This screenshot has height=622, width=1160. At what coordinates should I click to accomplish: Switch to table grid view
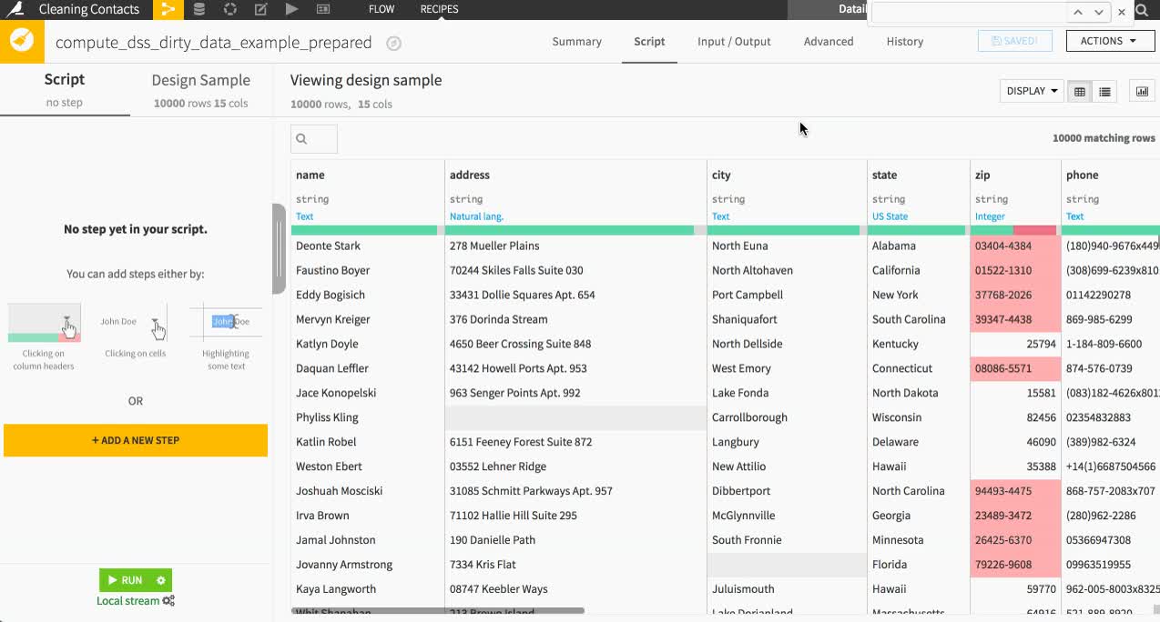pos(1080,91)
